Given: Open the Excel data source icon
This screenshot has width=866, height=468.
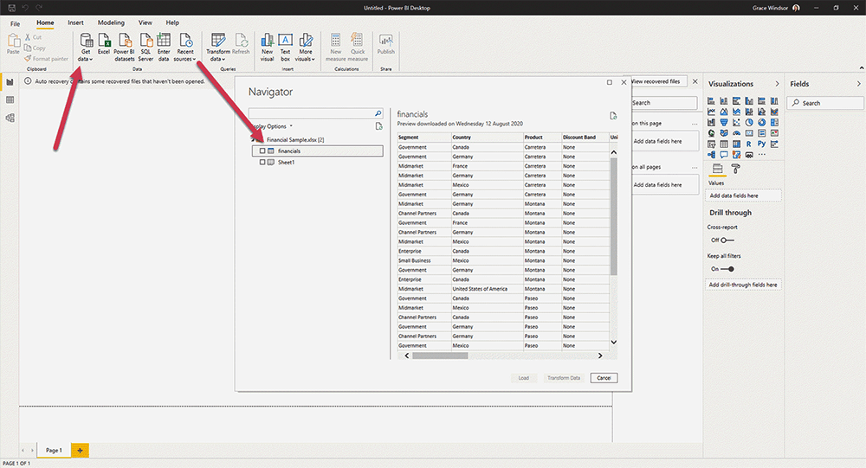Looking at the screenshot, I should point(104,42).
